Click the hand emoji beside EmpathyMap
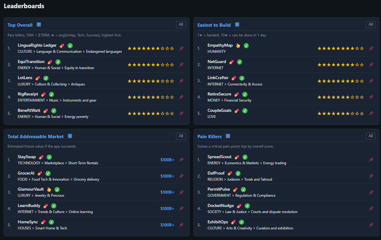This screenshot has width=381, height=240. 238,45
